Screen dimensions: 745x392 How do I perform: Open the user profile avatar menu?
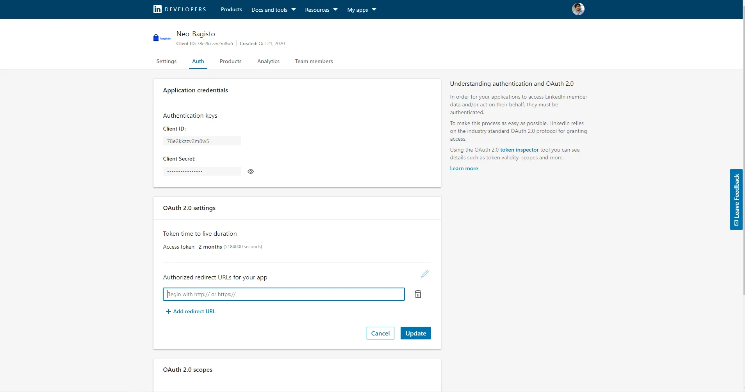pos(578,9)
